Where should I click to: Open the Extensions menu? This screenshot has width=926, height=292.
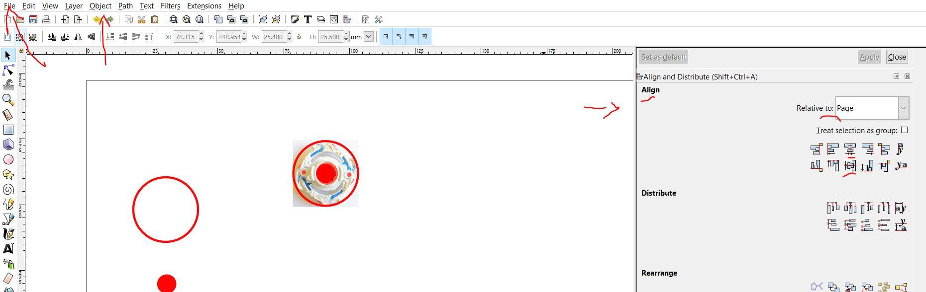click(204, 6)
